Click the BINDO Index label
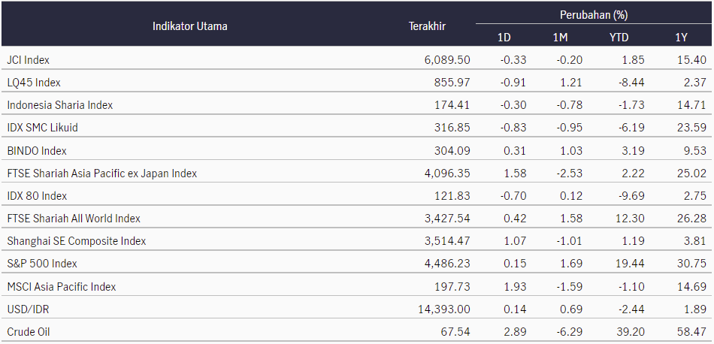The image size is (714, 344). tap(36, 150)
